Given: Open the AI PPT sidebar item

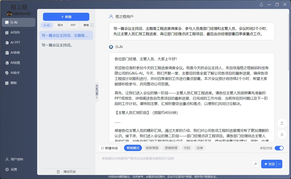Looking at the screenshot, I should click(16, 42).
